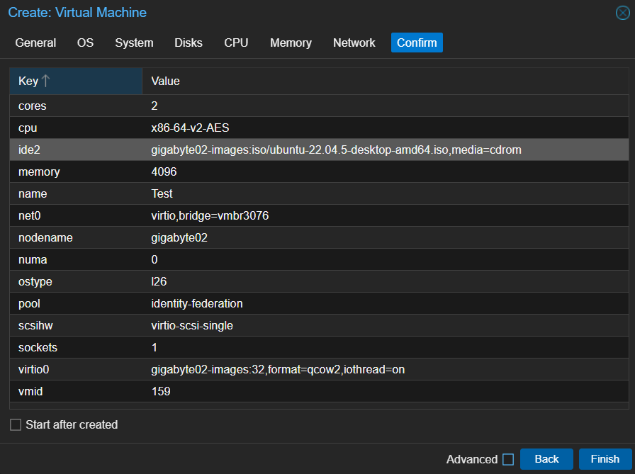Click the virtio0 disk row
This screenshot has height=474, width=635.
pyautogui.click(x=319, y=369)
